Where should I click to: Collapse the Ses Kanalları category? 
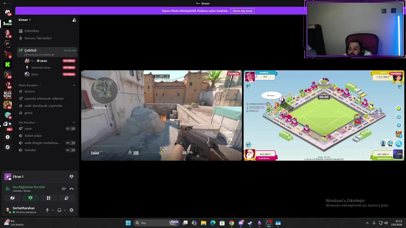[x=28, y=123]
